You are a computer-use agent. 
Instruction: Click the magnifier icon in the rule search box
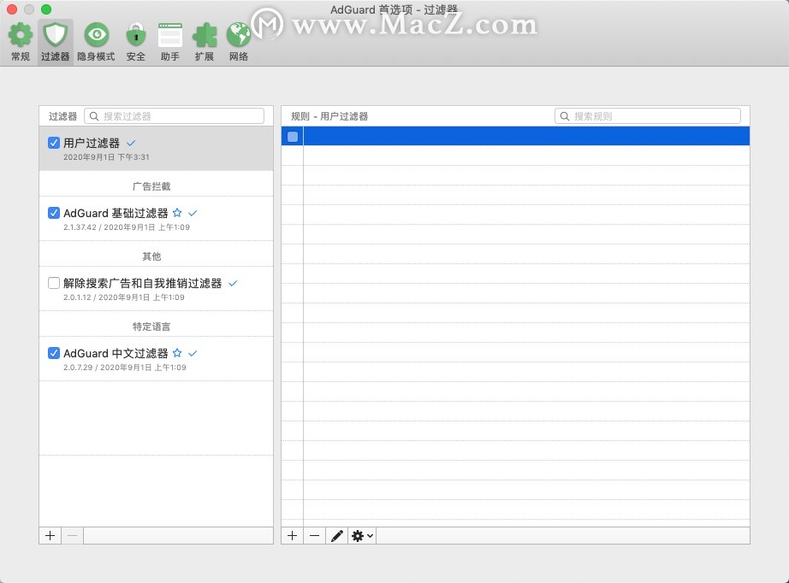click(565, 116)
